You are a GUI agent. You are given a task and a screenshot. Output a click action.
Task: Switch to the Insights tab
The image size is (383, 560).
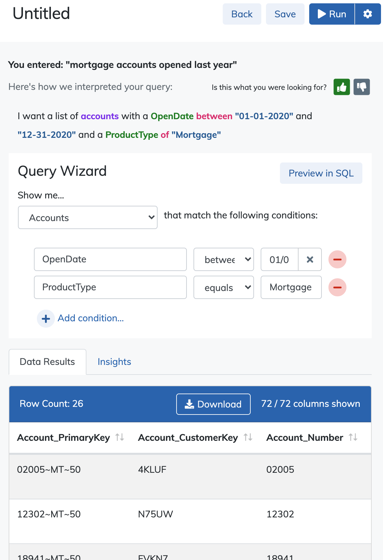(x=114, y=362)
